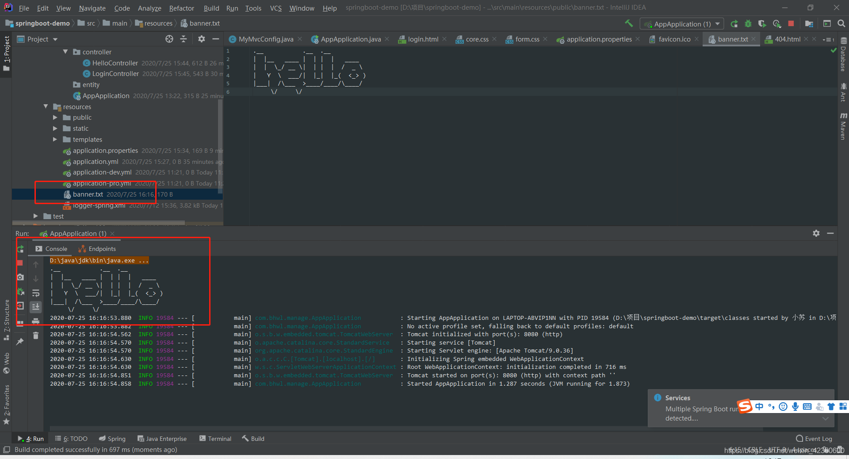Close the favicon.ico tab

(696, 39)
